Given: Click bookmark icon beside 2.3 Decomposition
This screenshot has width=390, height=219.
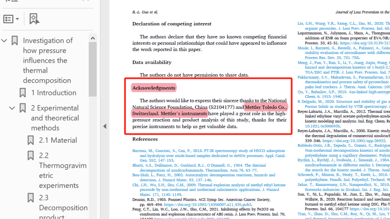Looking at the screenshot, I should (x=31, y=198).
